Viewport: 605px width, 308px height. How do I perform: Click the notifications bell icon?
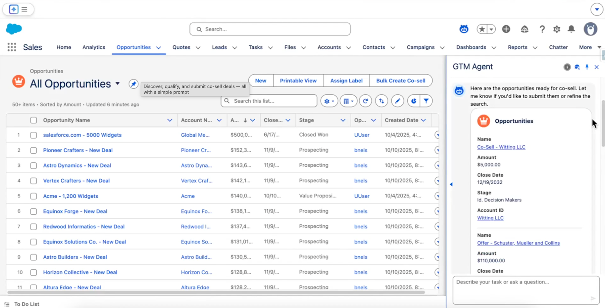coord(571,29)
